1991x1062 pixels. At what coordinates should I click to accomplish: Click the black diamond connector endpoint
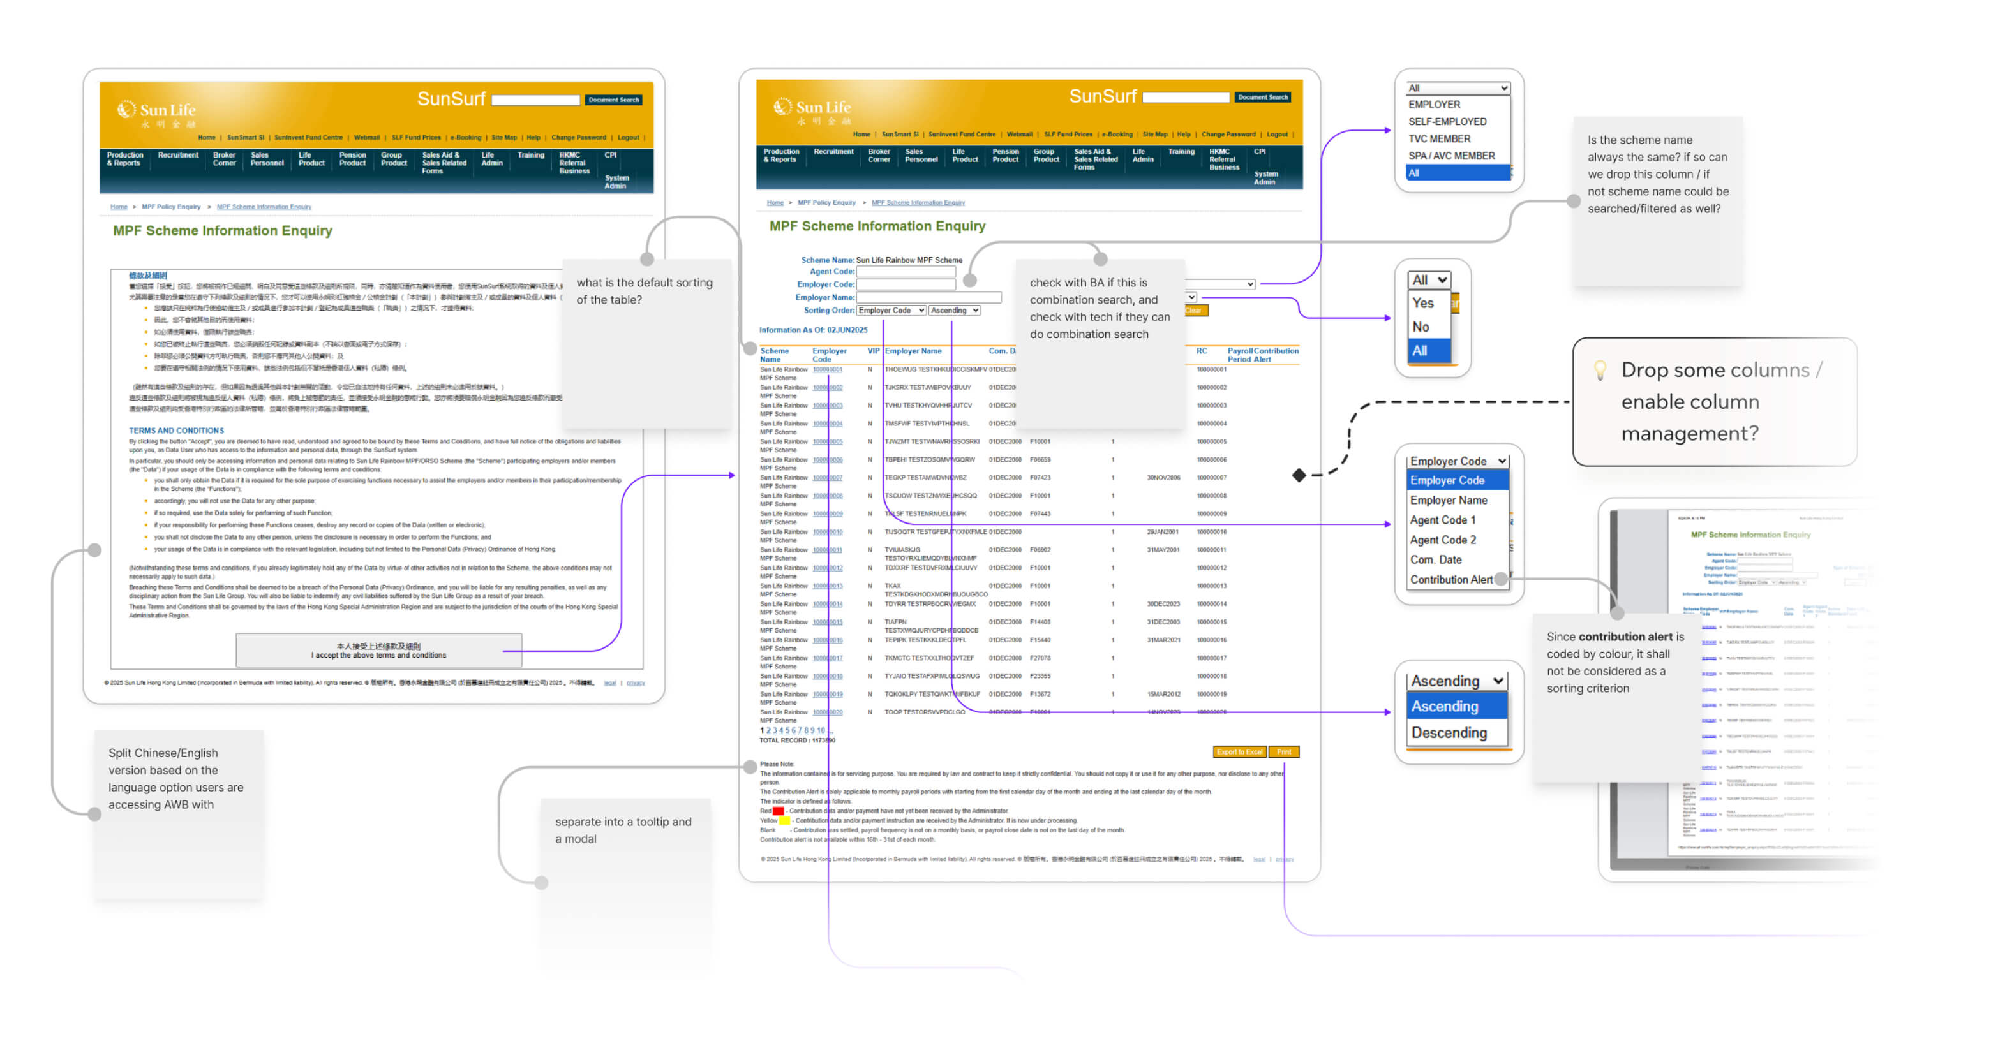point(1299,475)
